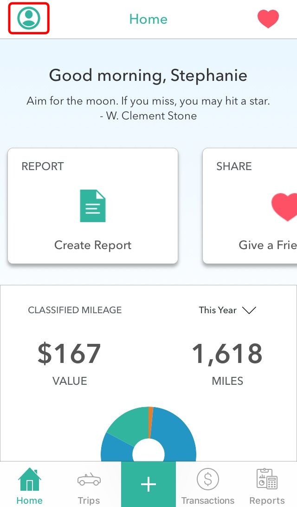Click the chevron next to This Year
Viewport: 297px width, 507px height.
click(x=249, y=310)
